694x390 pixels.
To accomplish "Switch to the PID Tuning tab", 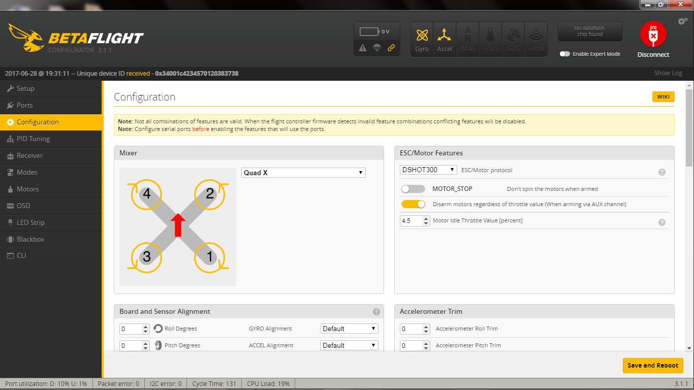I will click(x=33, y=139).
